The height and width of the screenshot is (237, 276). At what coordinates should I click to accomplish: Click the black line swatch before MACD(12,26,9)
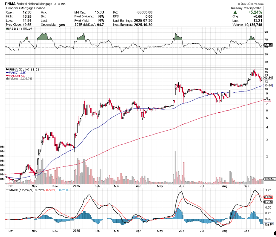coord(7,190)
